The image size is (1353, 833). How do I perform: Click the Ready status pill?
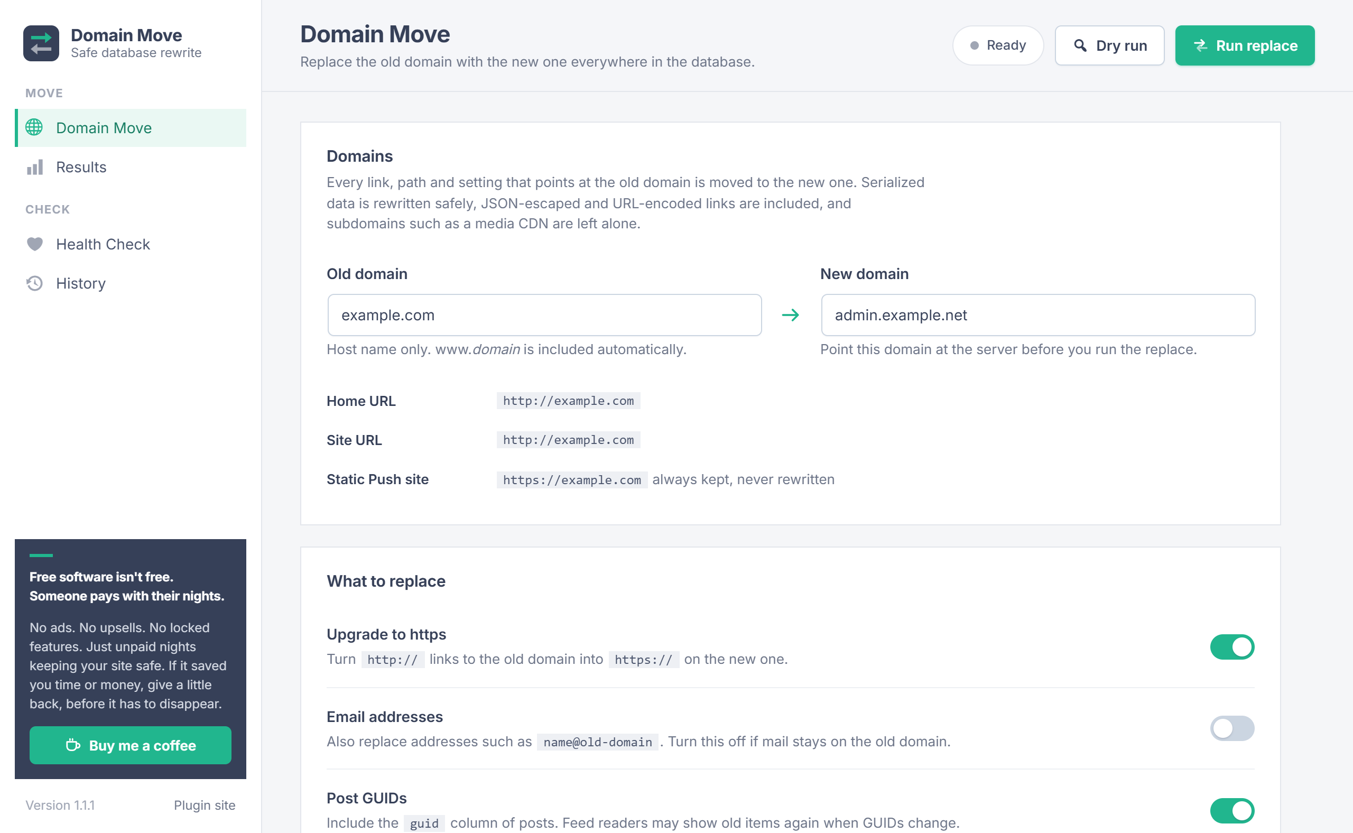(998, 45)
